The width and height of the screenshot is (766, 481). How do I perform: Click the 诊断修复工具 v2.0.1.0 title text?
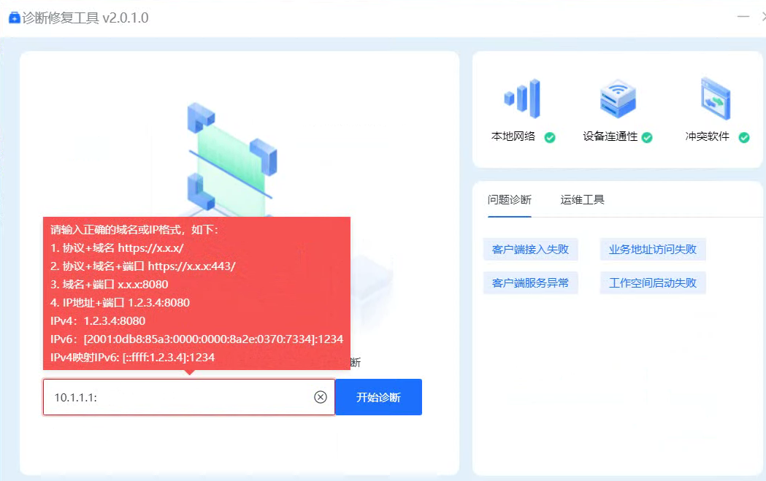(x=85, y=18)
